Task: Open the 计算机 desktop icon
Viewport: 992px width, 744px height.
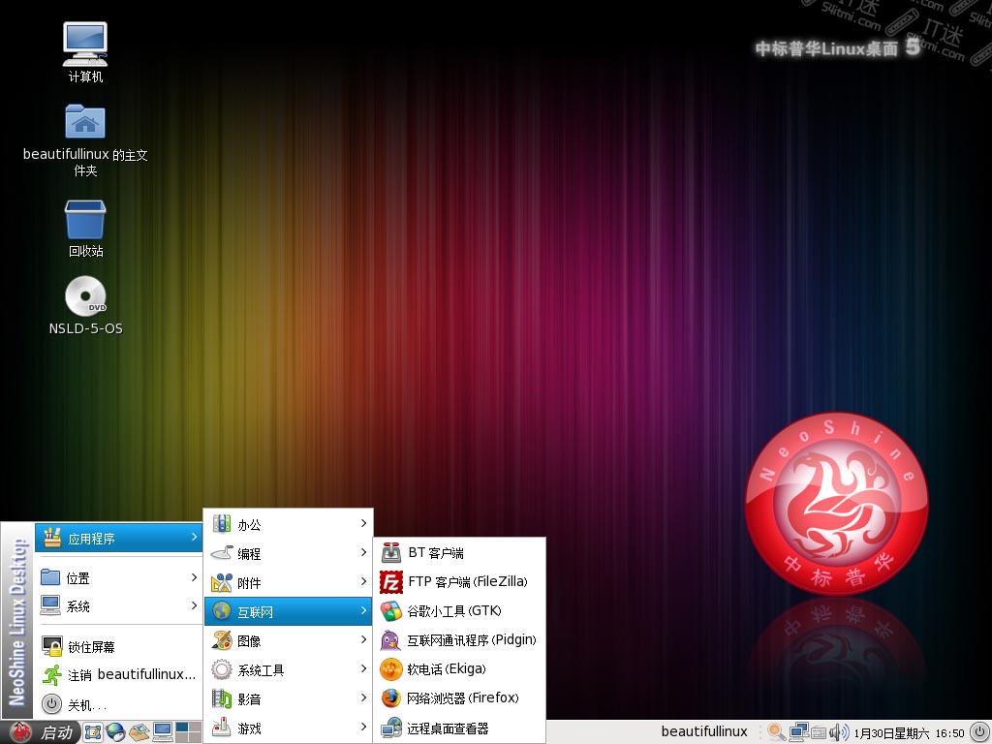Action: pos(85,52)
